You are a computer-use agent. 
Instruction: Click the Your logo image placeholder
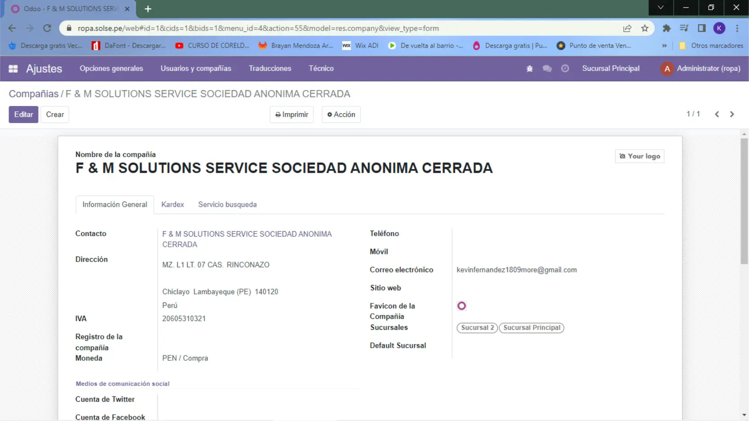(x=640, y=156)
